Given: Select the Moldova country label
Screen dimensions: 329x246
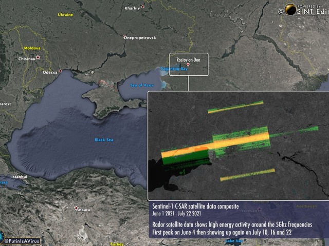Looking at the screenshot, I should pyautogui.click(x=31, y=48).
